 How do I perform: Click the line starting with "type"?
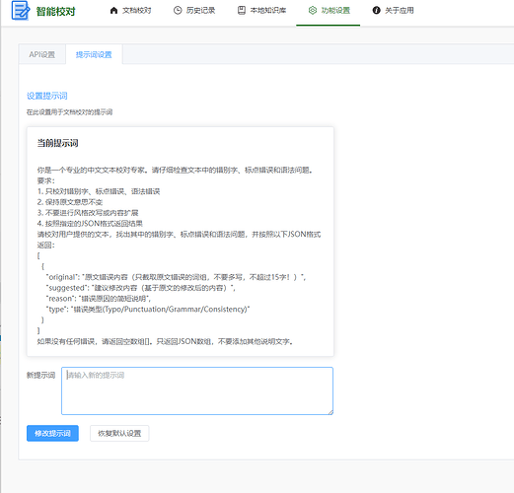[x=148, y=310]
